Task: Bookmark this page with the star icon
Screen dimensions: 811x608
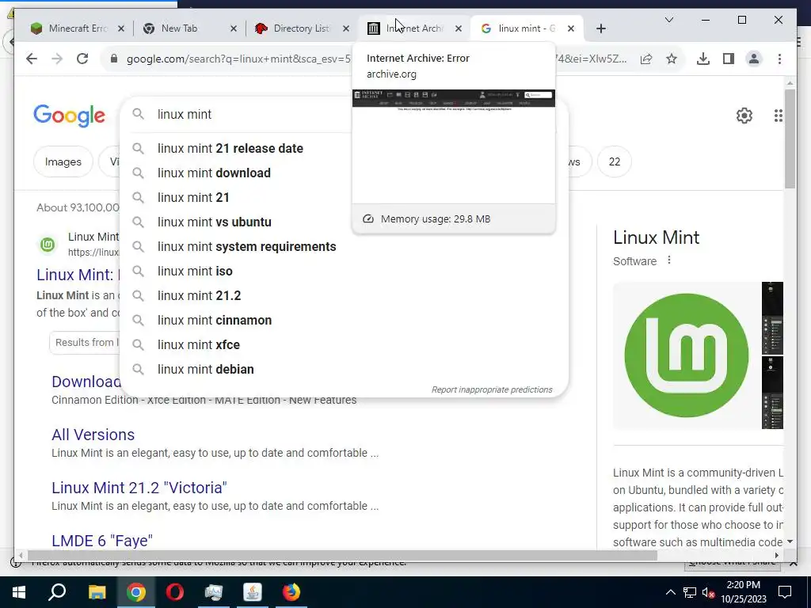Action: coord(672,59)
